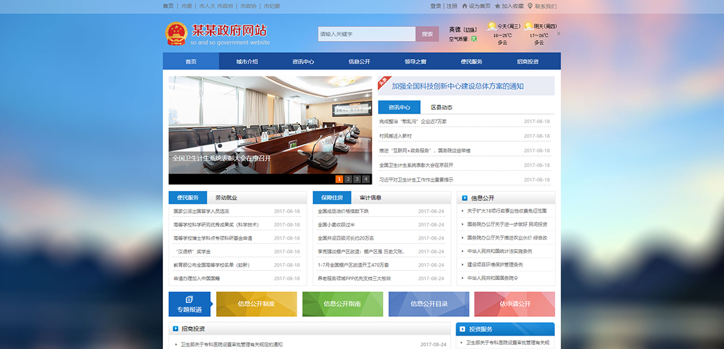Viewport: 724px width, 349px height.
Task: Click the keyword search input field
Action: (x=366, y=33)
